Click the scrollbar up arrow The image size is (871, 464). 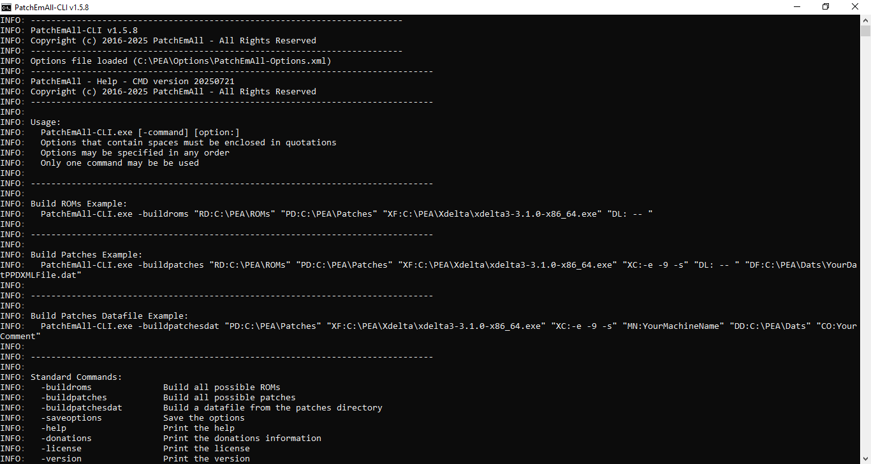click(x=865, y=20)
